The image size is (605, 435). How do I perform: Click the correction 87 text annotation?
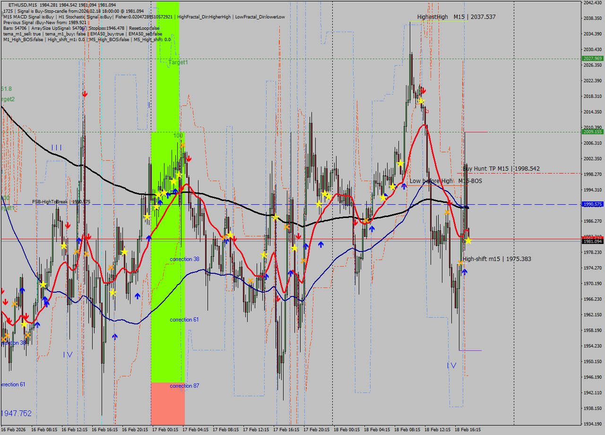(183, 386)
